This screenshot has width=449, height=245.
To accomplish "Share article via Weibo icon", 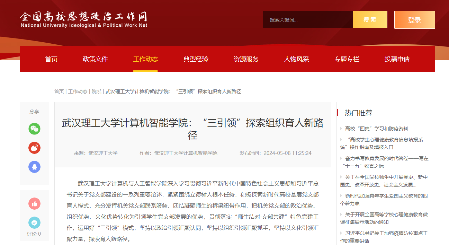I will [34, 148].
